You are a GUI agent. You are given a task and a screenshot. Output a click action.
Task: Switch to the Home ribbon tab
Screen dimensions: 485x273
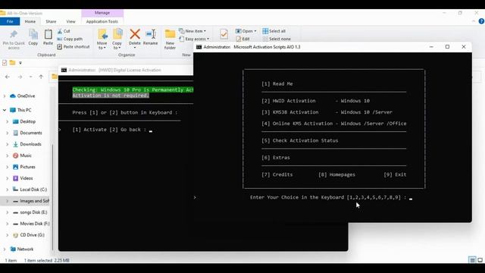(30, 21)
